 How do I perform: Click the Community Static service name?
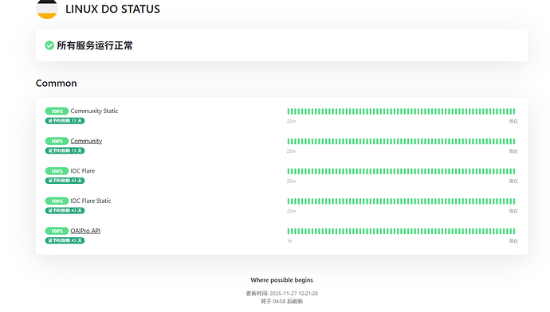[x=94, y=111]
